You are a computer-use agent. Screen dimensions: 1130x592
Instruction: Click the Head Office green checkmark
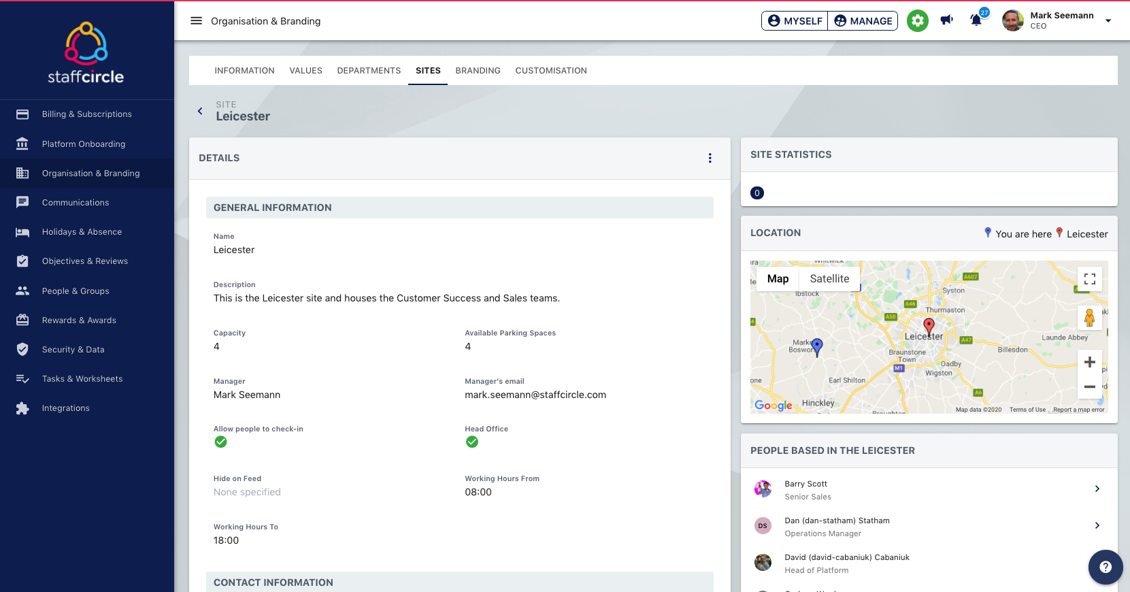[472, 442]
